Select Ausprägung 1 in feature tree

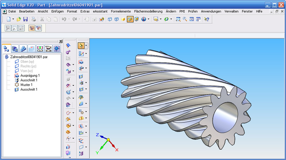[30, 75]
